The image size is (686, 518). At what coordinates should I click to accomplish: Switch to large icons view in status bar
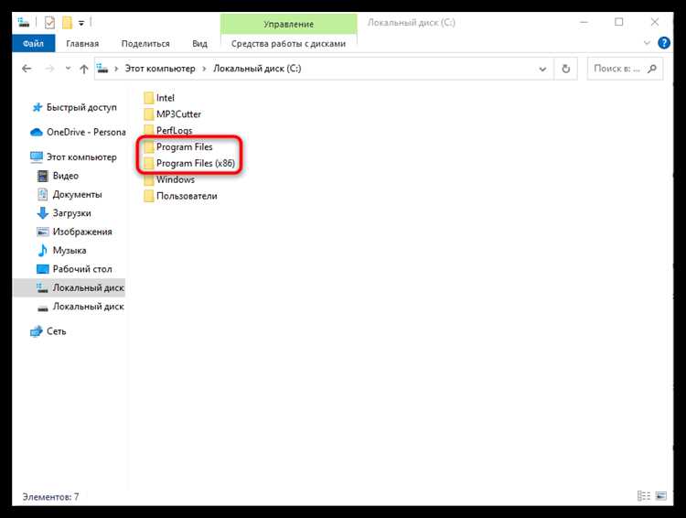(661, 496)
